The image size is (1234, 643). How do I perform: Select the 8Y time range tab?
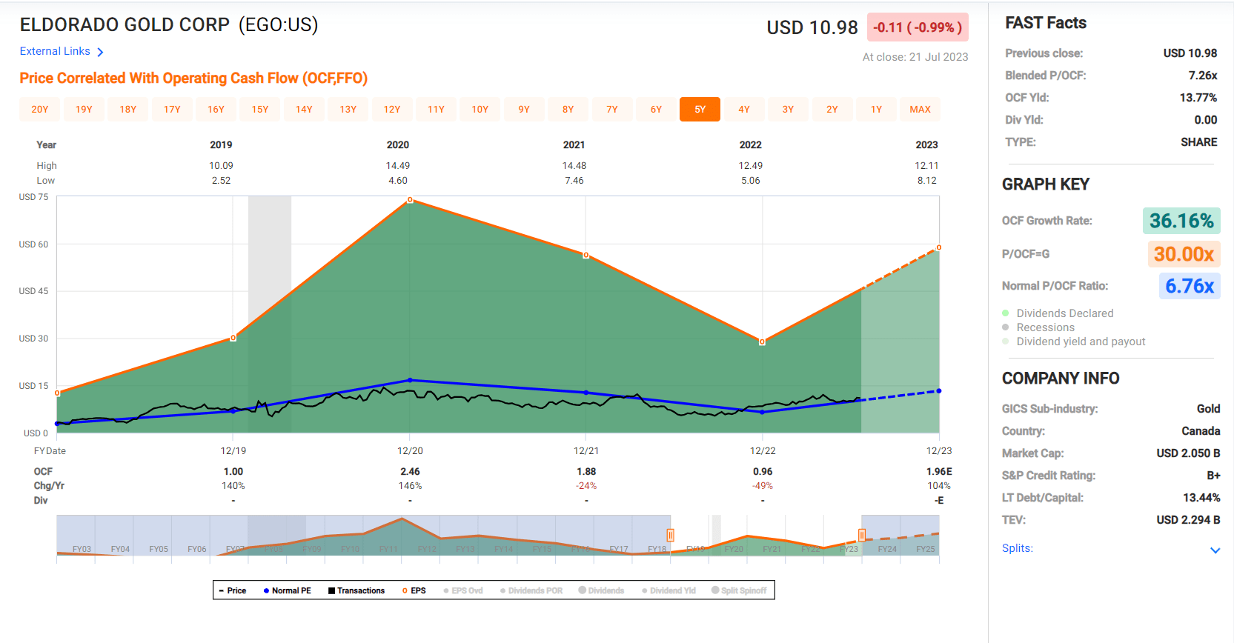coord(568,109)
